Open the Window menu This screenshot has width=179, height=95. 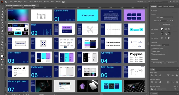(47, 2)
